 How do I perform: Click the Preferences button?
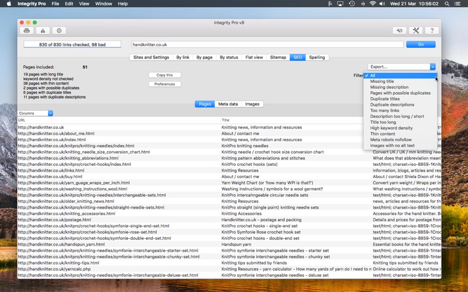pos(165,84)
